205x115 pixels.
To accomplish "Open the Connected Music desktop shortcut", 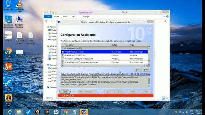I will click(8, 21).
